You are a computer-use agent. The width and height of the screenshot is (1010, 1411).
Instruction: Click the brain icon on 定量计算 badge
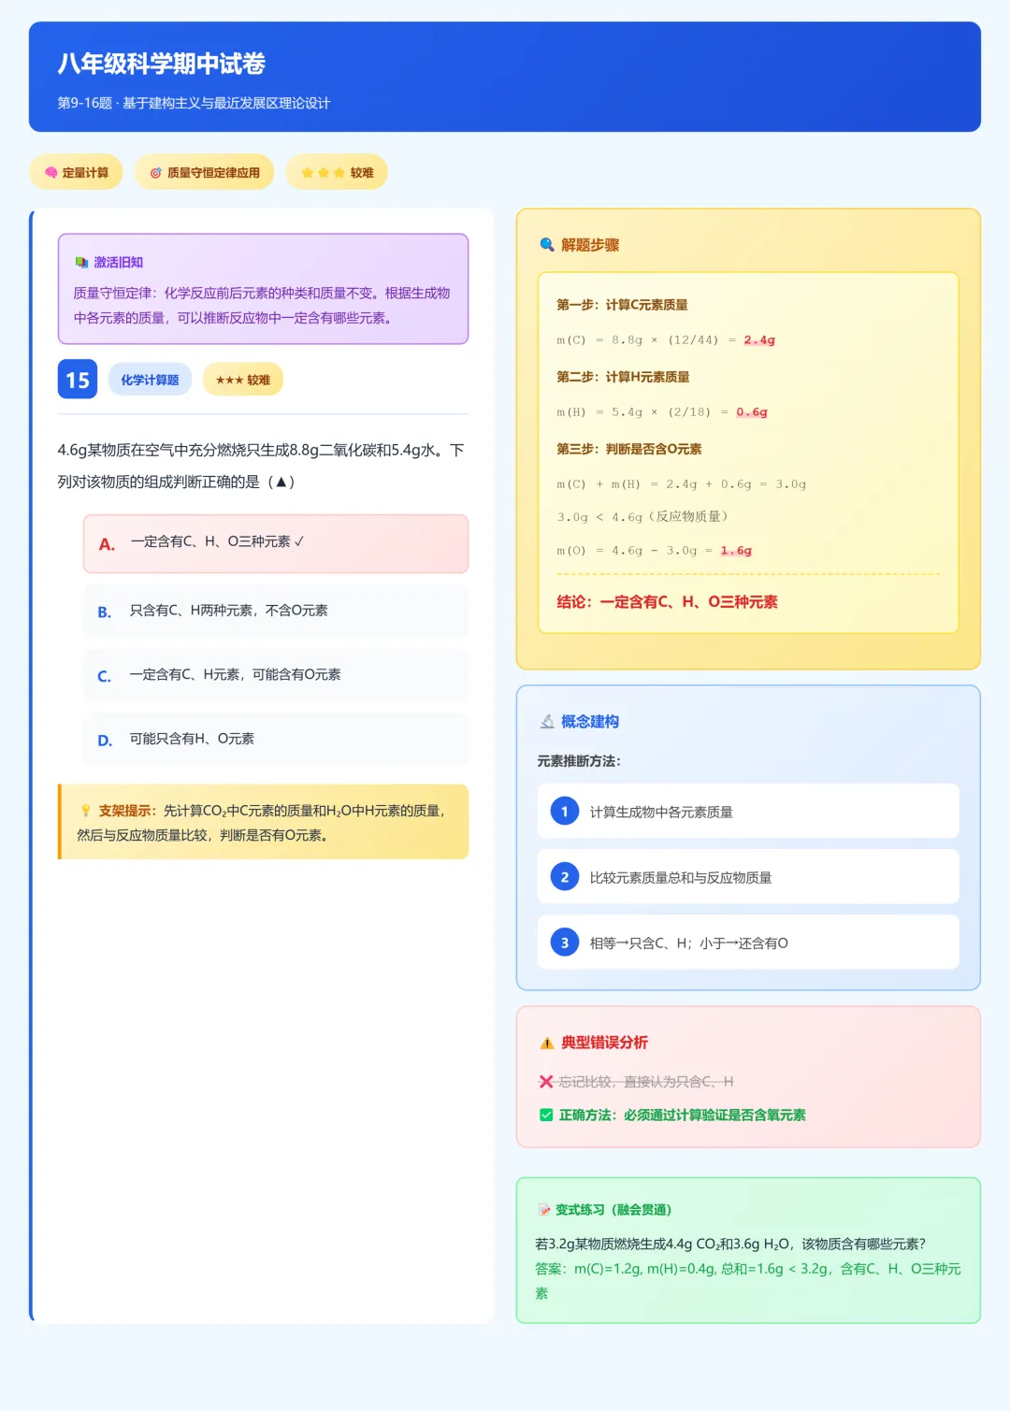(50, 172)
